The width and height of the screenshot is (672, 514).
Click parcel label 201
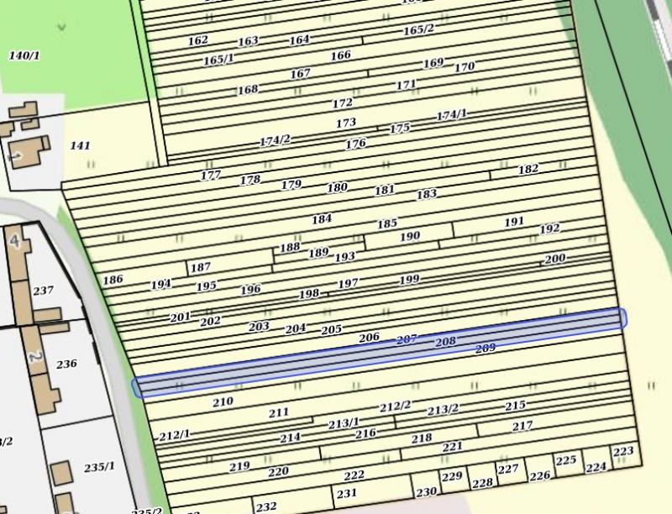180,317
